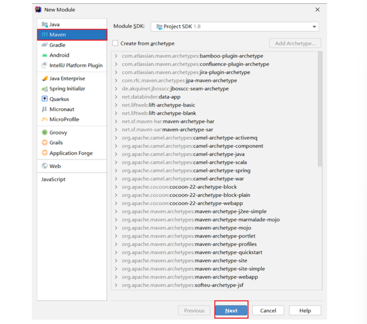
Task: Select maven-archetype-portlet entry
Action: click(188, 236)
